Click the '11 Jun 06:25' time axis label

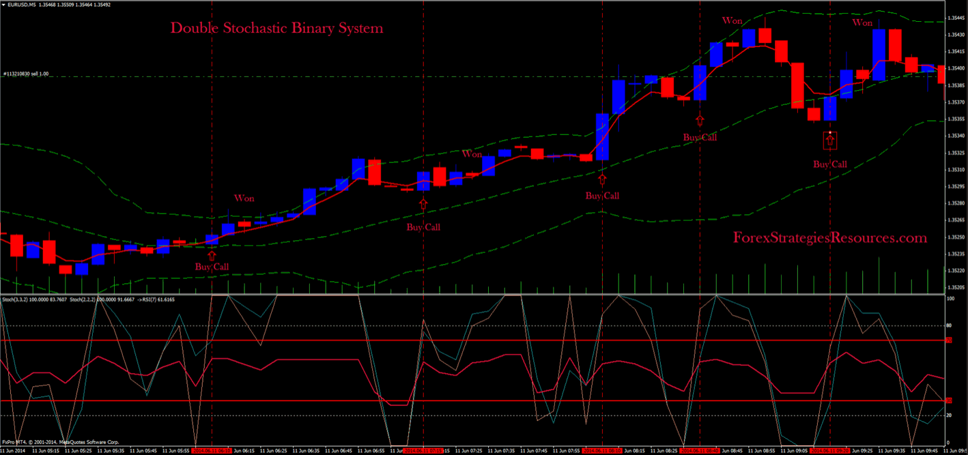[x=273, y=451]
